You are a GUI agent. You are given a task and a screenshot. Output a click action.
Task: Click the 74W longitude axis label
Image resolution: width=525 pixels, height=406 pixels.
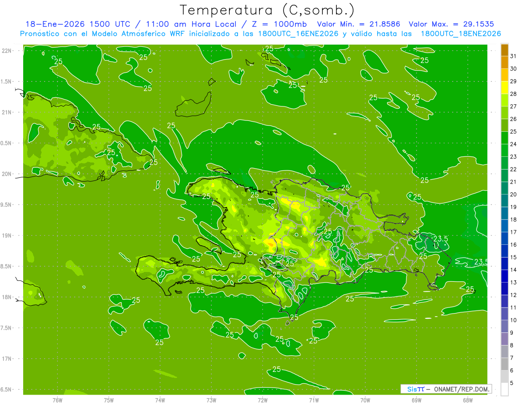click(160, 400)
